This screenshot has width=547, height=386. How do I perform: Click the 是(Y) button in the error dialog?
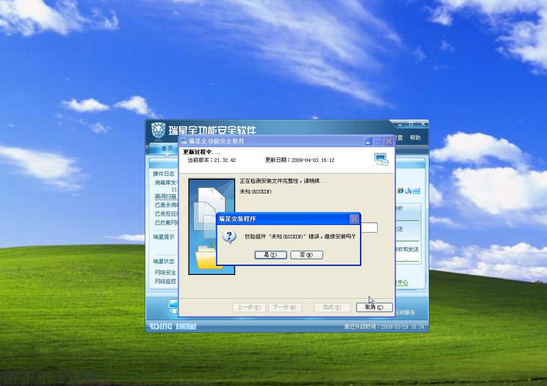point(271,255)
